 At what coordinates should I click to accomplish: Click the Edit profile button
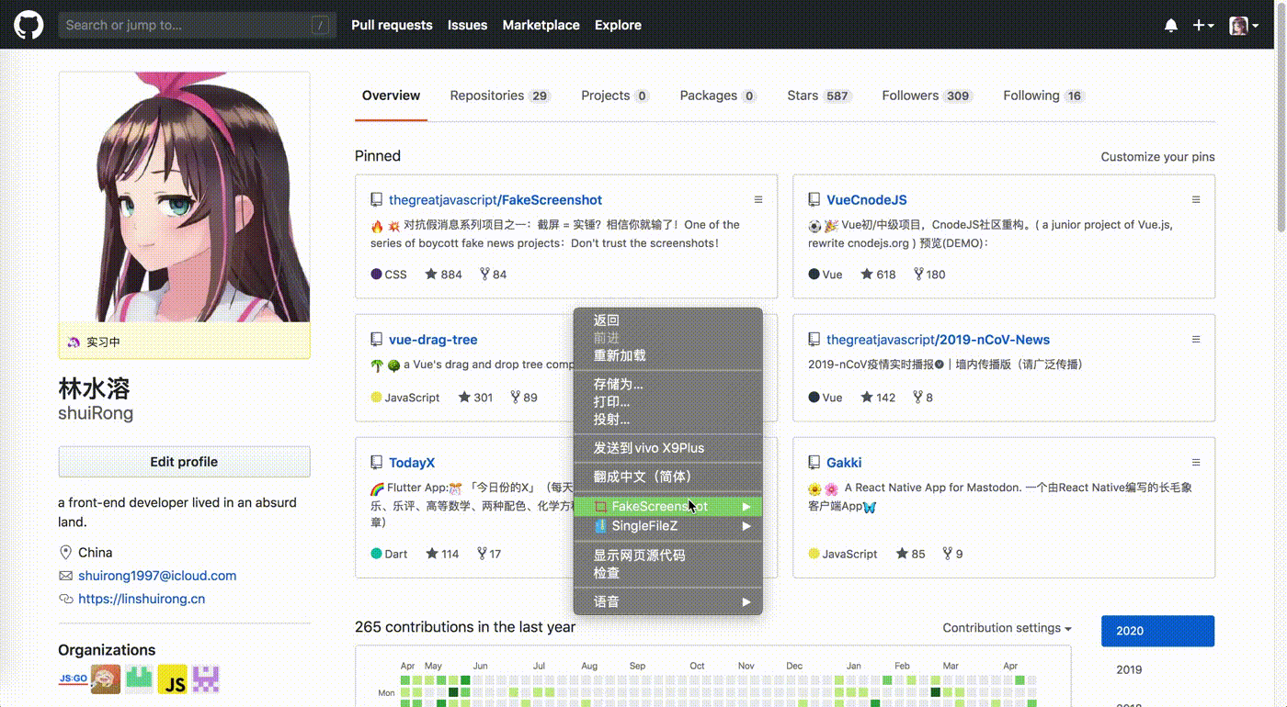tap(184, 462)
